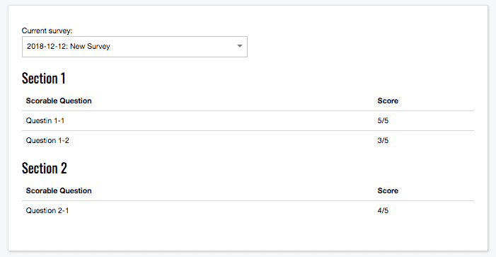Click Score column header in Section 2

point(388,190)
